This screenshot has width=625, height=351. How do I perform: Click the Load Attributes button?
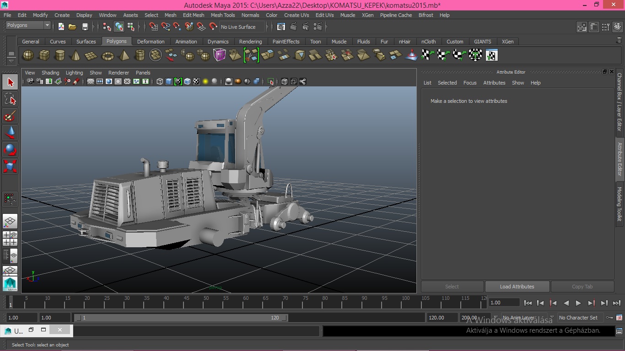tap(517, 287)
